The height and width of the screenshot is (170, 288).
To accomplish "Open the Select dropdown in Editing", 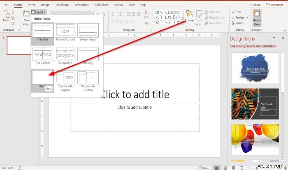I will click(x=238, y=23).
